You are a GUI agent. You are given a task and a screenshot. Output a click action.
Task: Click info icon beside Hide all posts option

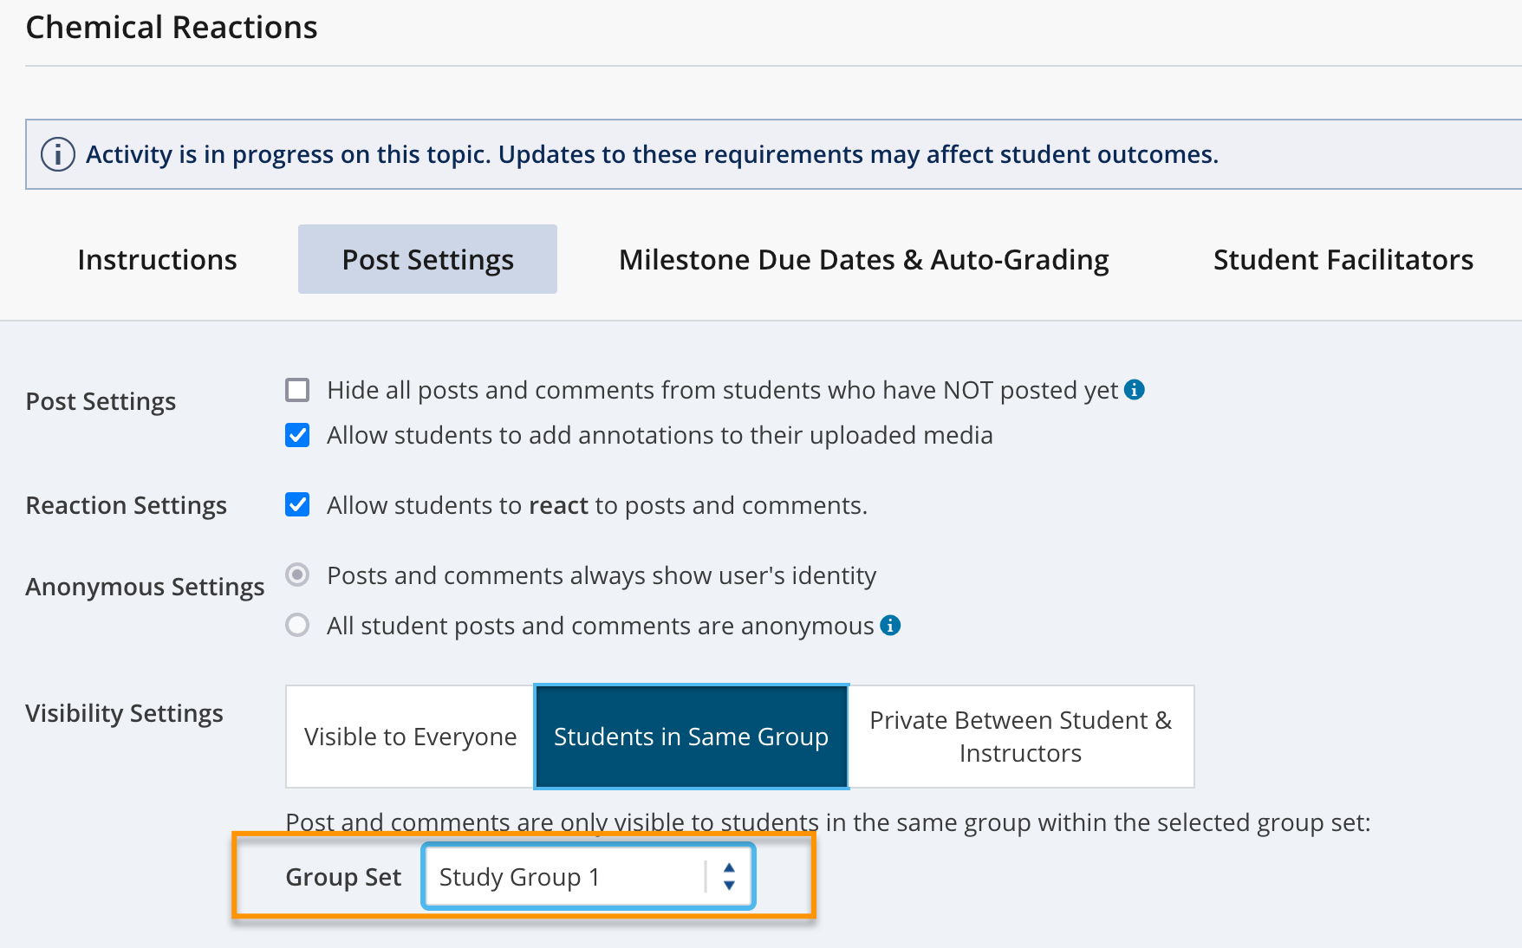[x=1134, y=390]
